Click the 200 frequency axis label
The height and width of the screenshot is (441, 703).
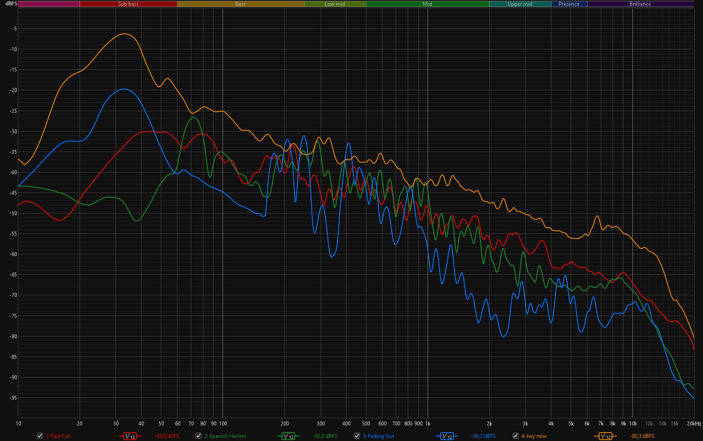tap(285, 424)
